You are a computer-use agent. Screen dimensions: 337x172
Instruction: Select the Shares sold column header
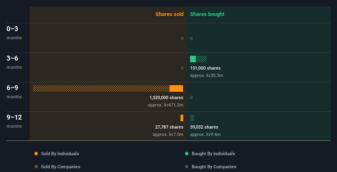coord(169,14)
